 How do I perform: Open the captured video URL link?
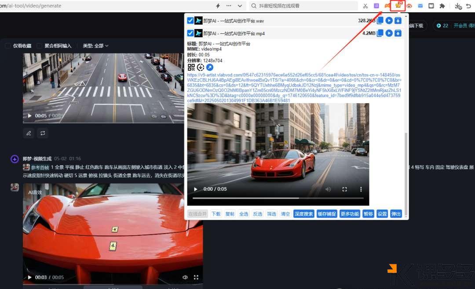(x=294, y=87)
